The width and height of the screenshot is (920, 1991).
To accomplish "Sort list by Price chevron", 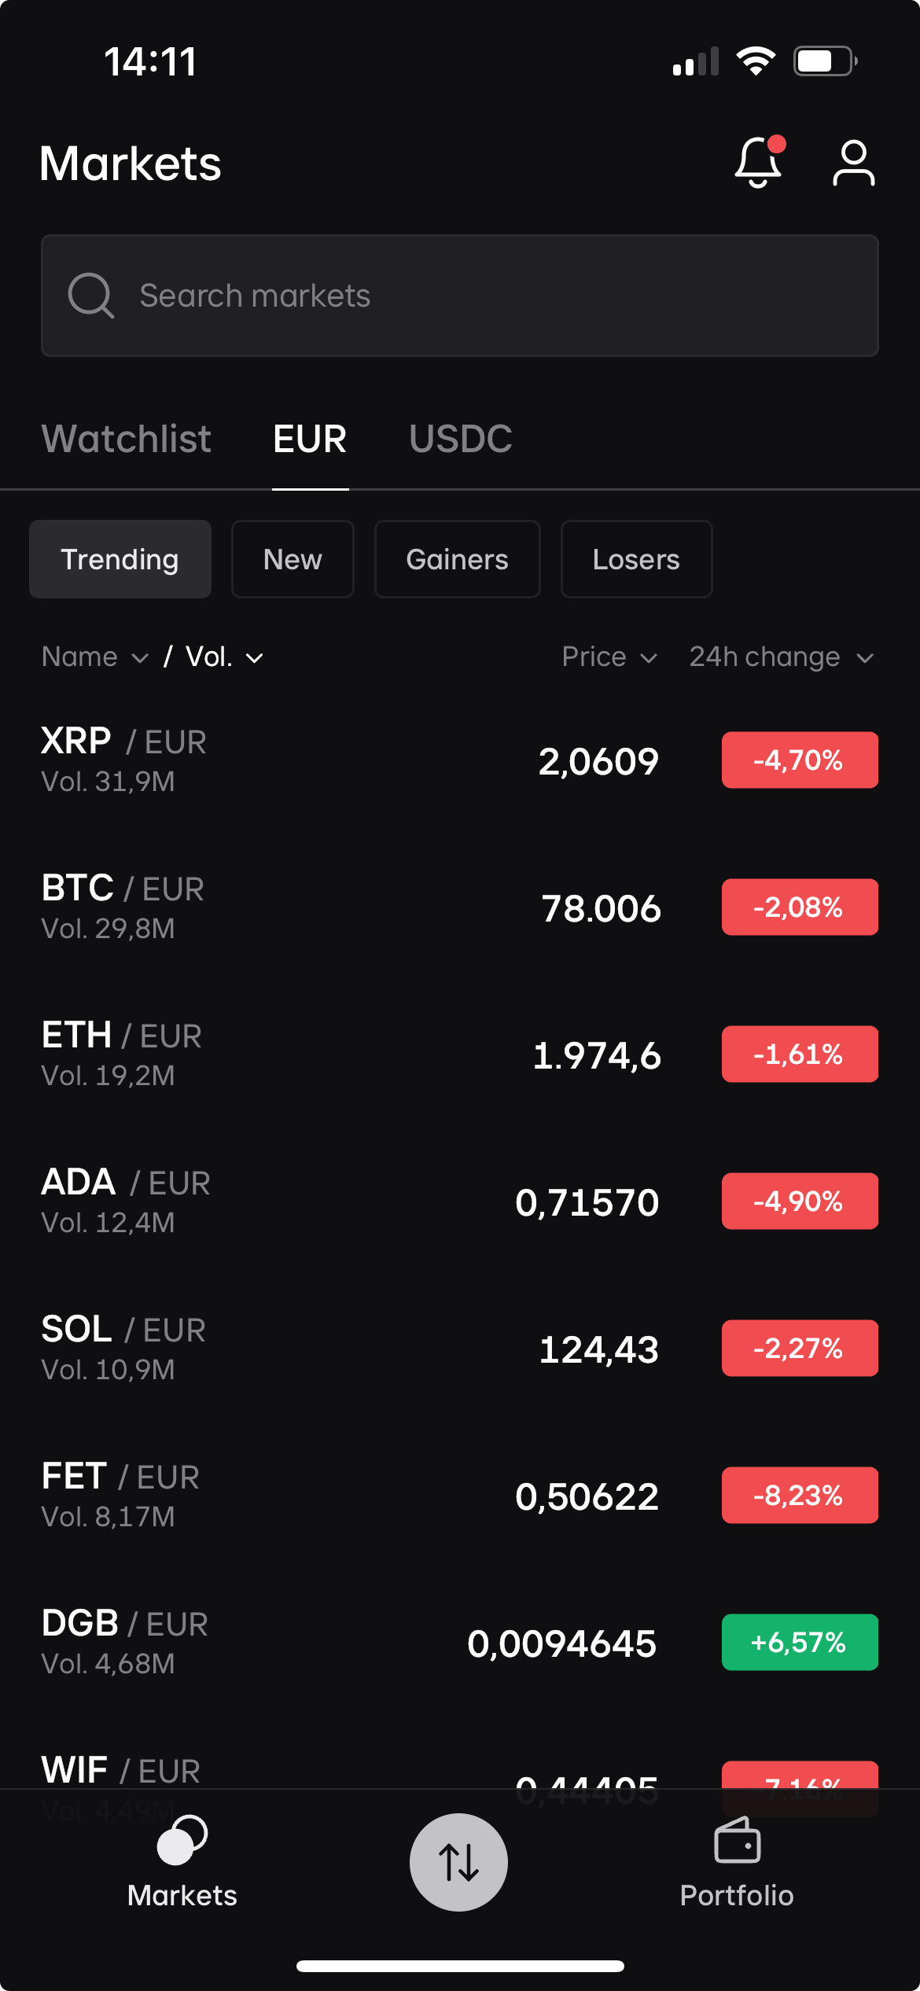I will coord(649,658).
